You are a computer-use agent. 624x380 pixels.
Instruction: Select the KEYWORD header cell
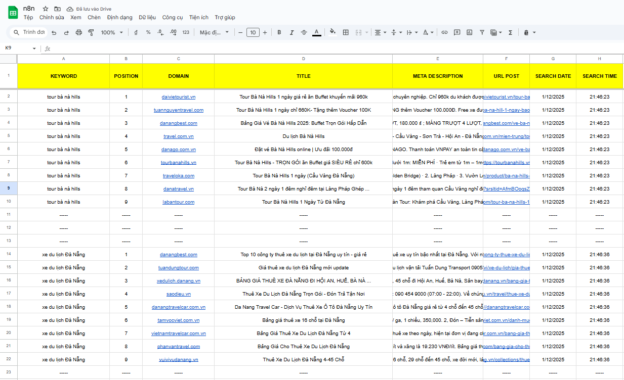click(64, 76)
